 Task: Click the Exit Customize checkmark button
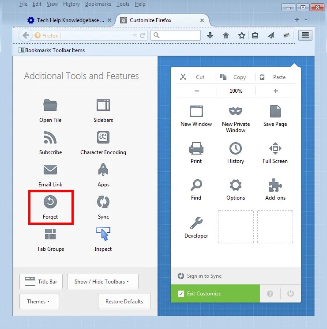click(215, 293)
